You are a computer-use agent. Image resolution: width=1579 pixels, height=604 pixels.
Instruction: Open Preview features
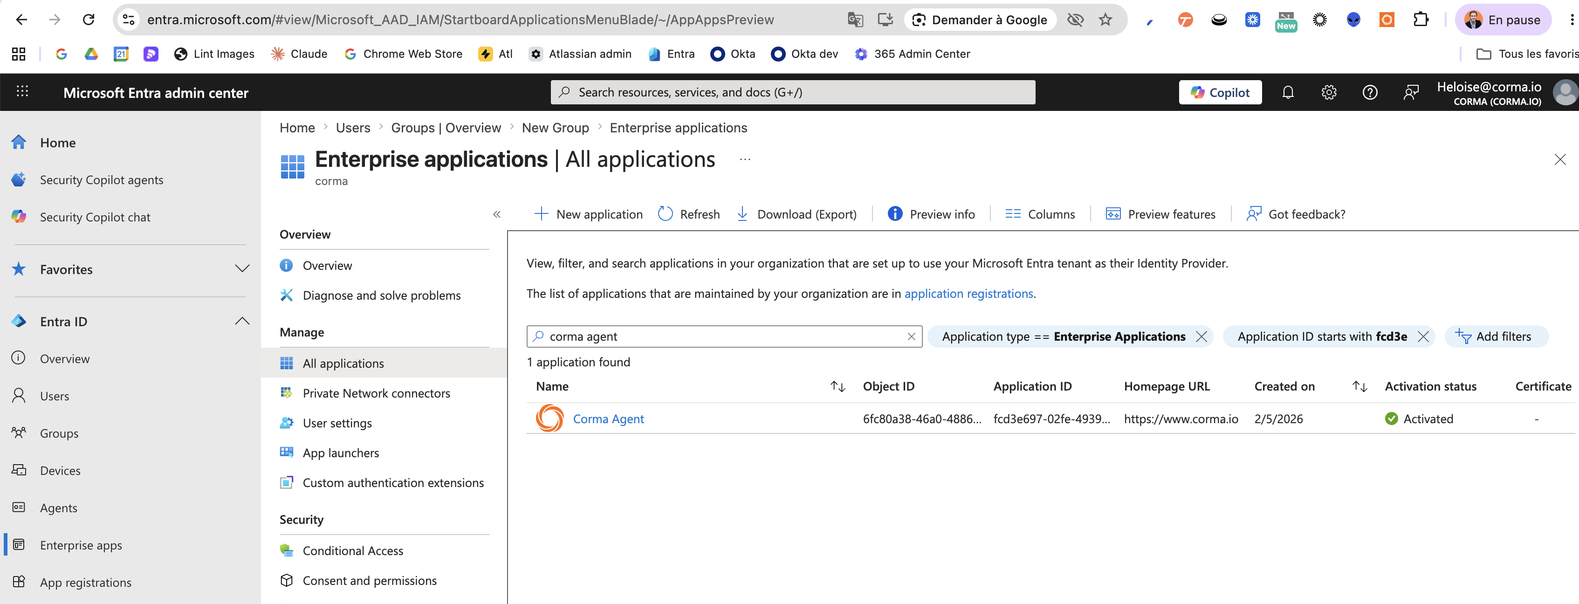point(1160,215)
